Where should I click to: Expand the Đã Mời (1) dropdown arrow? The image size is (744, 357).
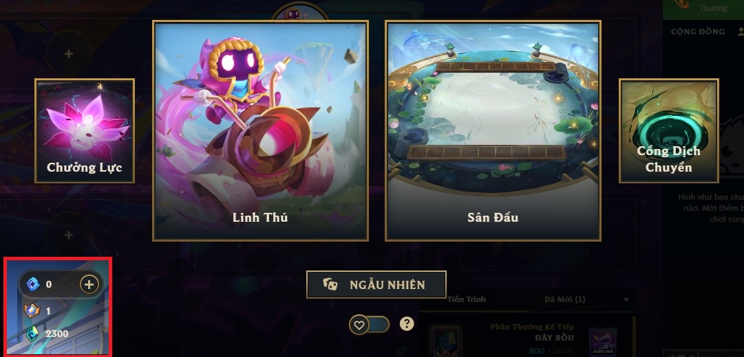(x=626, y=300)
